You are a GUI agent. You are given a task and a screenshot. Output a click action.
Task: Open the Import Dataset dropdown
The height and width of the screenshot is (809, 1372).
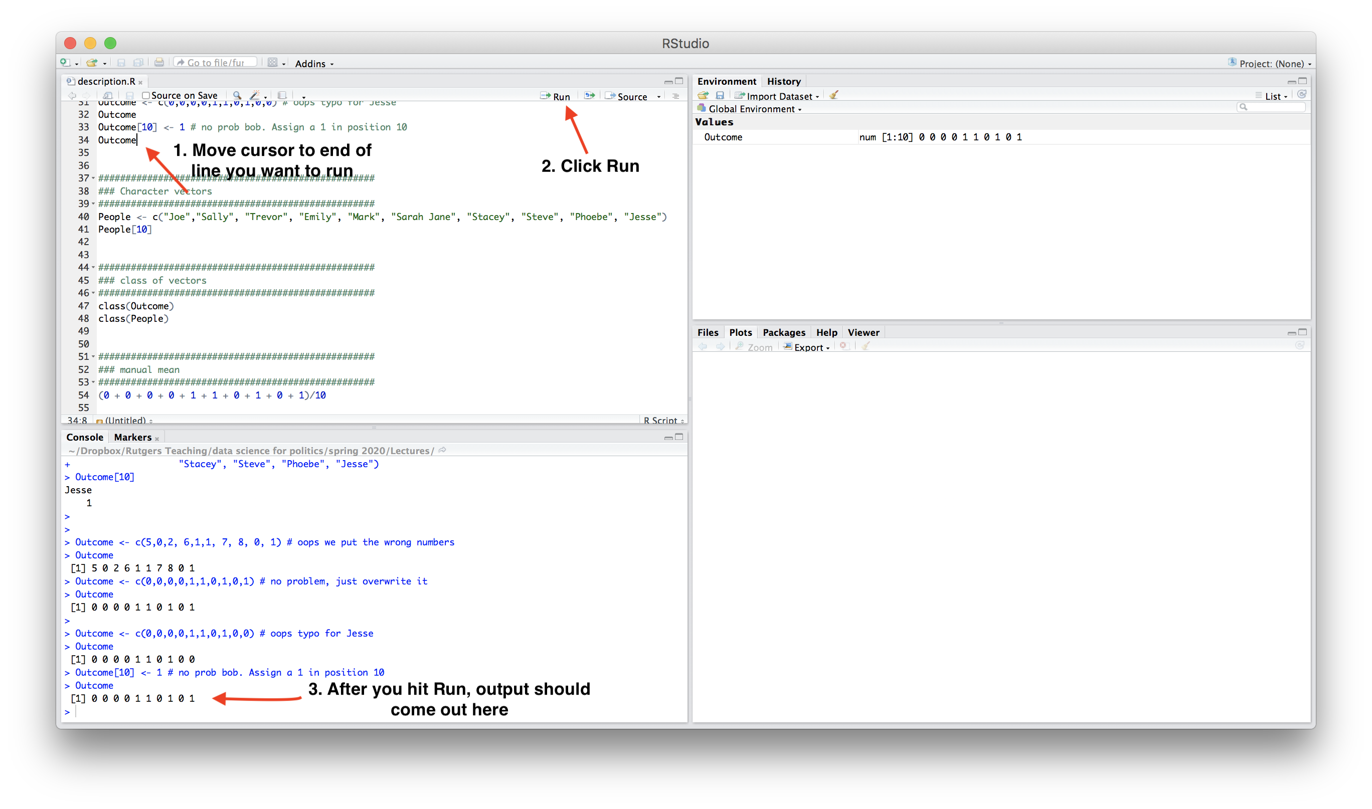[777, 96]
